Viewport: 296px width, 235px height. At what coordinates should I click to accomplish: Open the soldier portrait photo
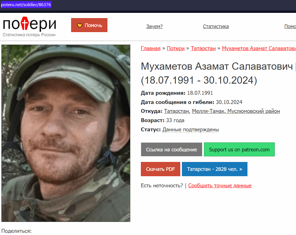66,133
